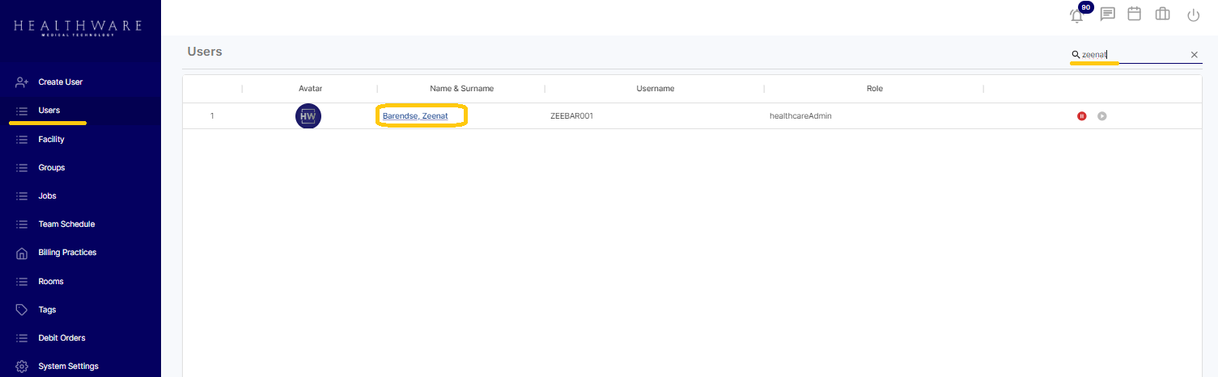
Task: Click the briefcase icon in top bar
Action: (1162, 14)
